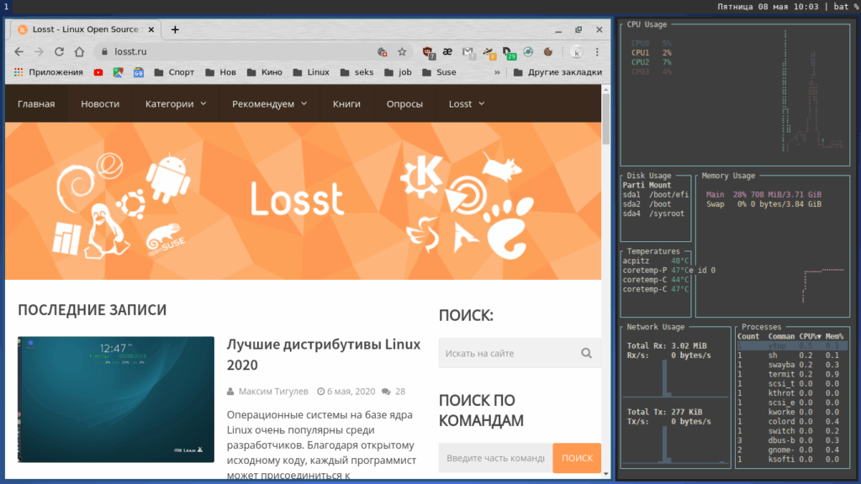Open a new browser tab

click(175, 29)
